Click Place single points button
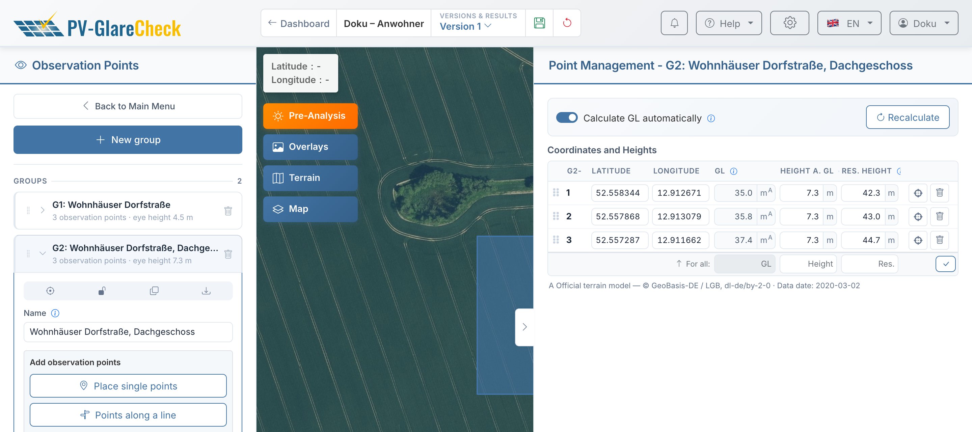The image size is (972, 432). pyautogui.click(x=128, y=385)
